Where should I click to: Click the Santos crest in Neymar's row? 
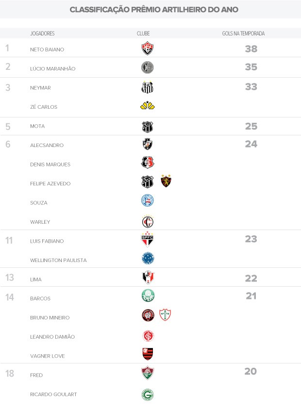148,87
